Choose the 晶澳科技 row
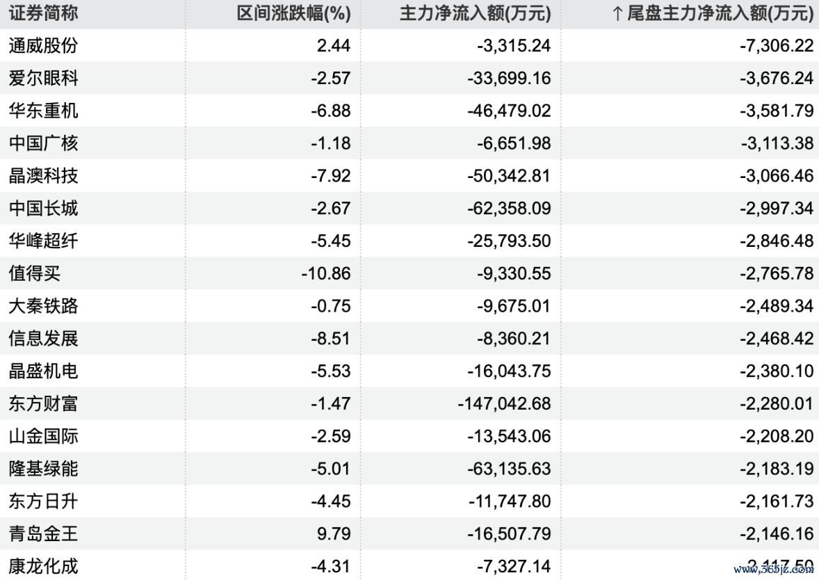This screenshot has height=580, width=819. 409,175
